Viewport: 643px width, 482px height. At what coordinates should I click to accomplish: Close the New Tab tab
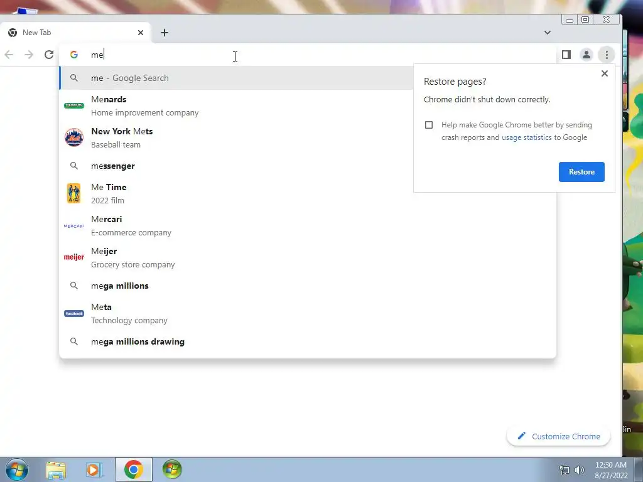pos(141,33)
